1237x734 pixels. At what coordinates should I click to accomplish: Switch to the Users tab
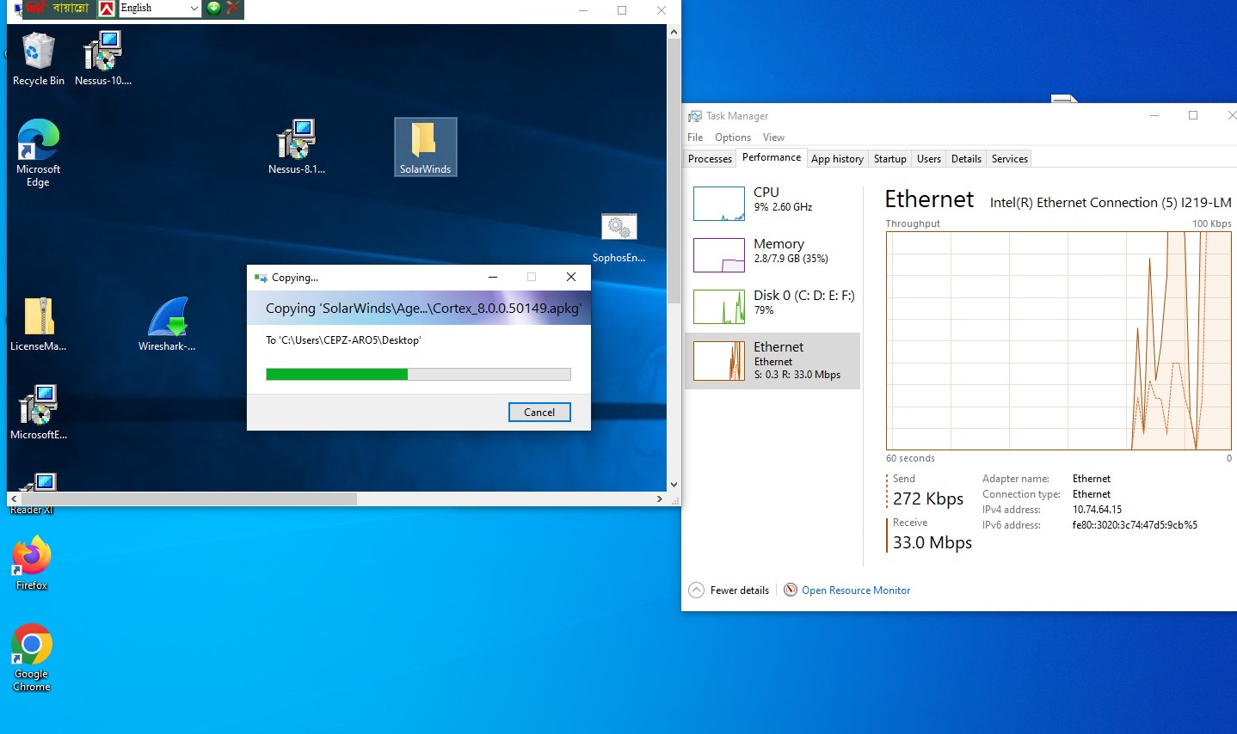pos(928,159)
